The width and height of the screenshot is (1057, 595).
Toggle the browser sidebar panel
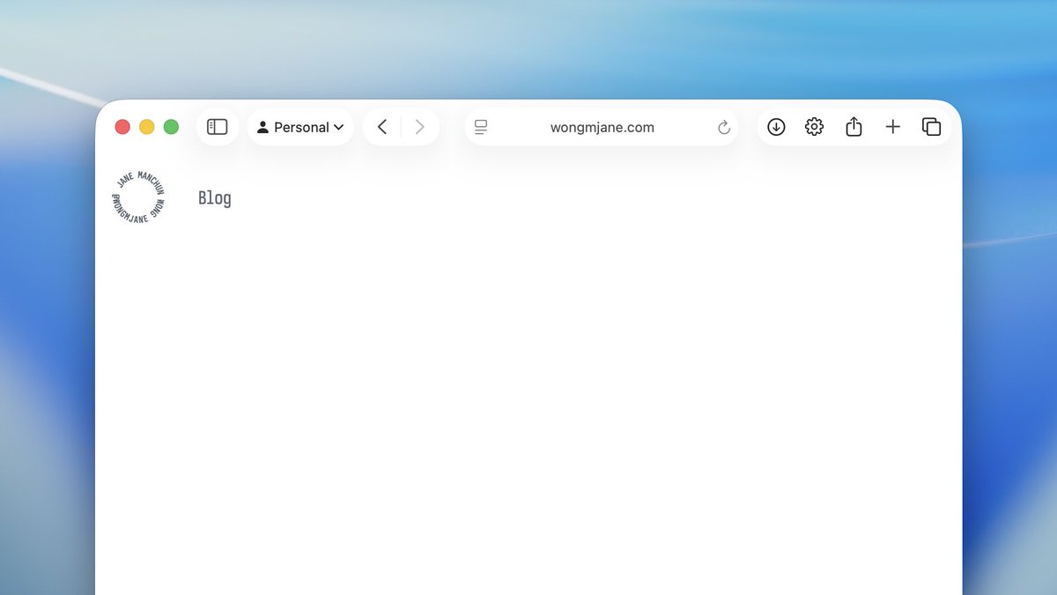(217, 126)
